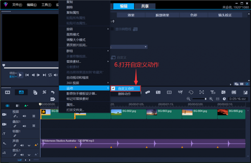Open the 工具 menu

click(47, 5)
